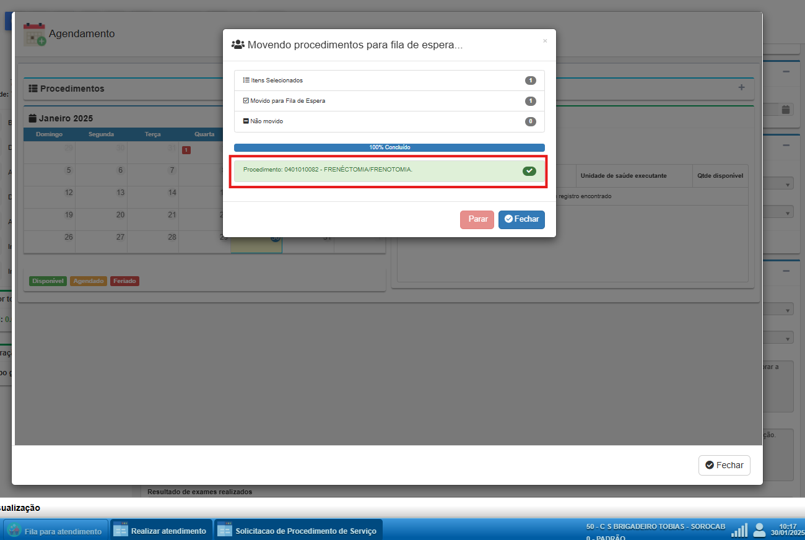Open the Fila para atendimento taskbar tab

coord(56,531)
